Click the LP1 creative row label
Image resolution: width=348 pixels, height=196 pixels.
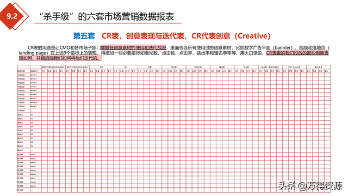pyautogui.click(x=32, y=115)
